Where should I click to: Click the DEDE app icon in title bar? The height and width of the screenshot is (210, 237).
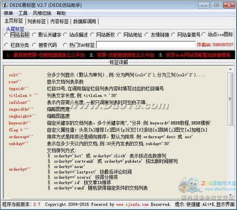[x=5, y=5]
